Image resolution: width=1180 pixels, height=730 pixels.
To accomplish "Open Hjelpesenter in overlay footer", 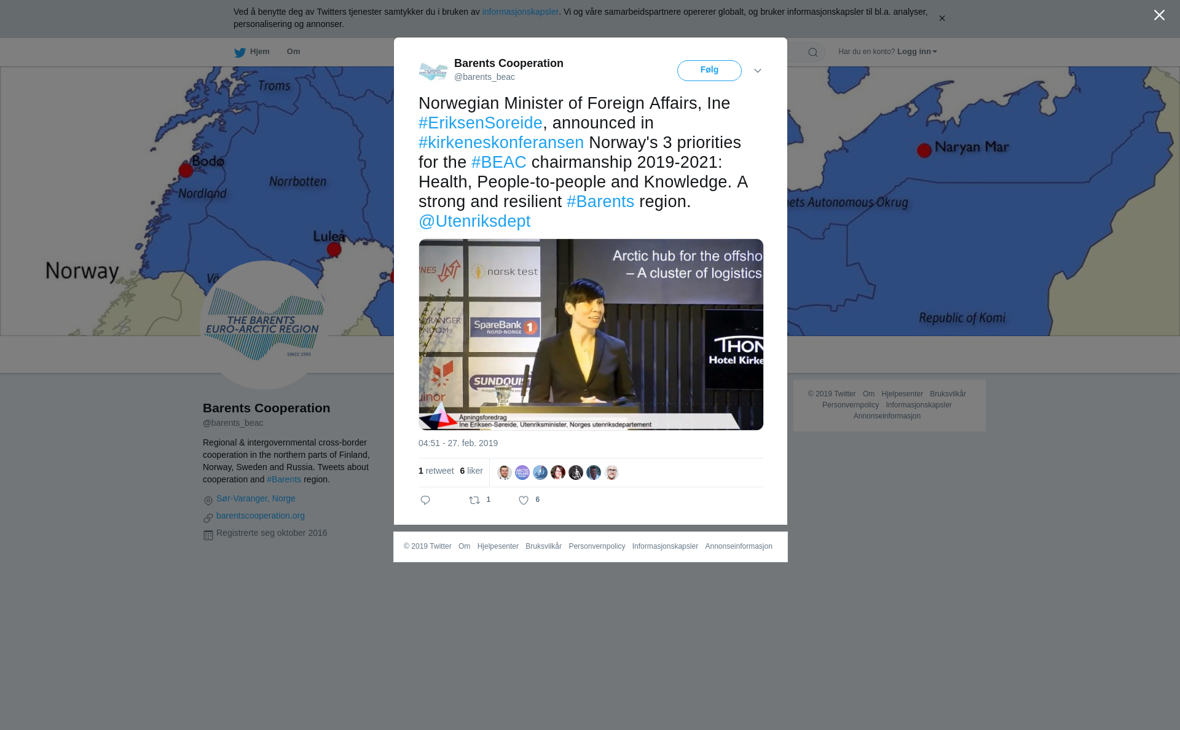I will [x=498, y=546].
